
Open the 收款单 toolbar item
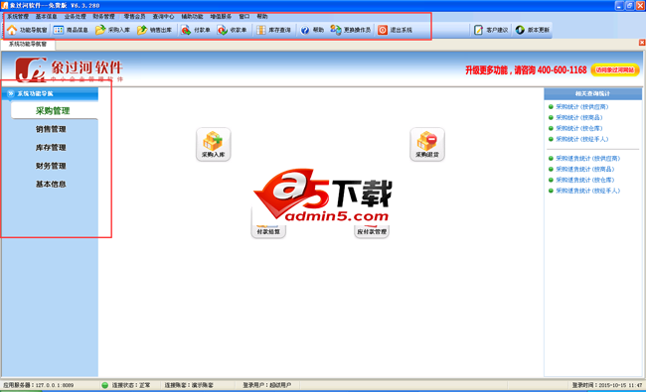click(232, 30)
